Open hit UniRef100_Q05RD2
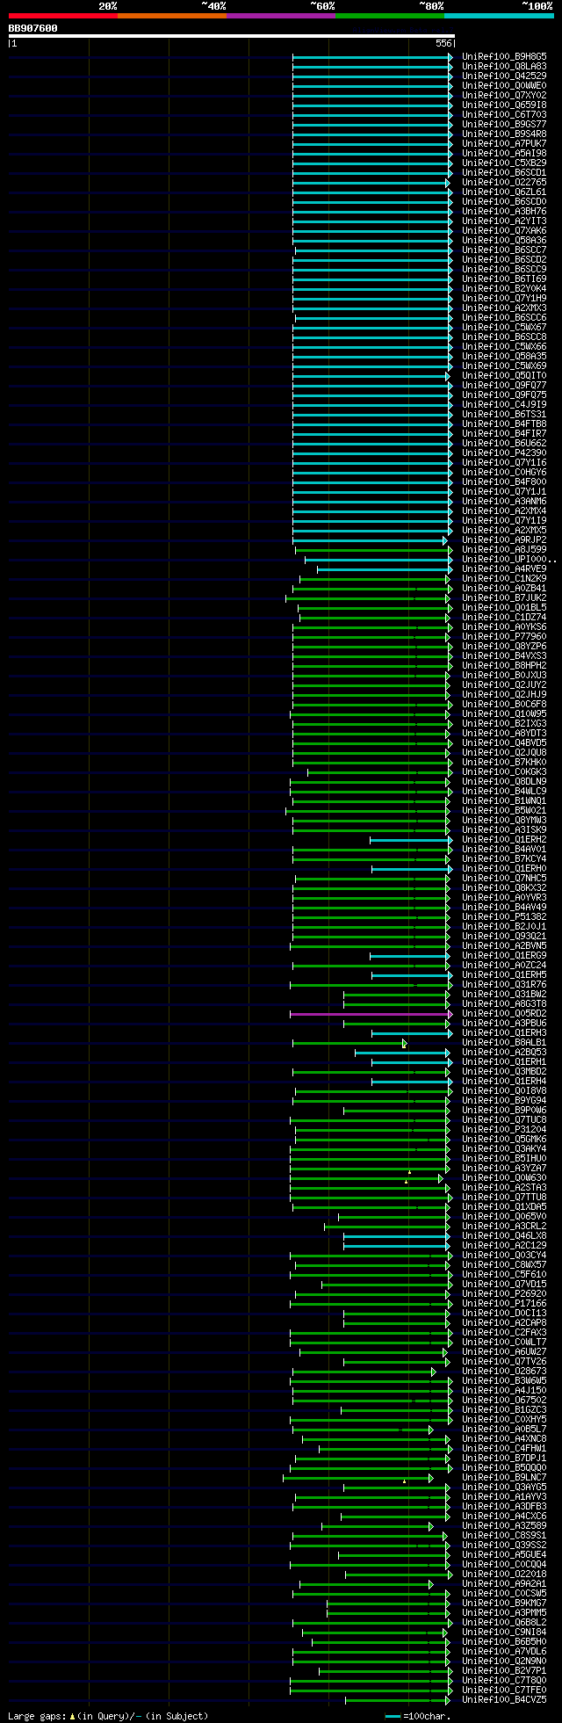562x1723 pixels. coord(504,1013)
